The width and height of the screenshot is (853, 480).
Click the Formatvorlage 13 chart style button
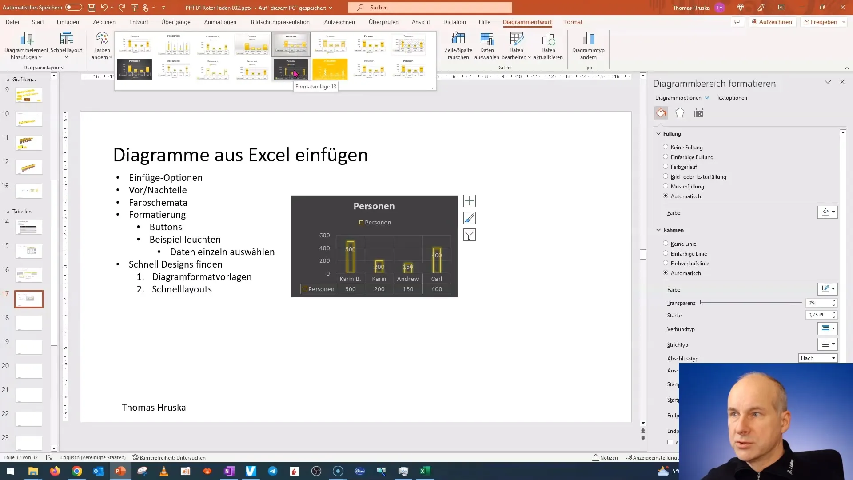coord(291,69)
